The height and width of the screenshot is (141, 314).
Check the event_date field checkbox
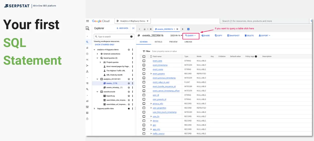pyautogui.click(x=144, y=61)
